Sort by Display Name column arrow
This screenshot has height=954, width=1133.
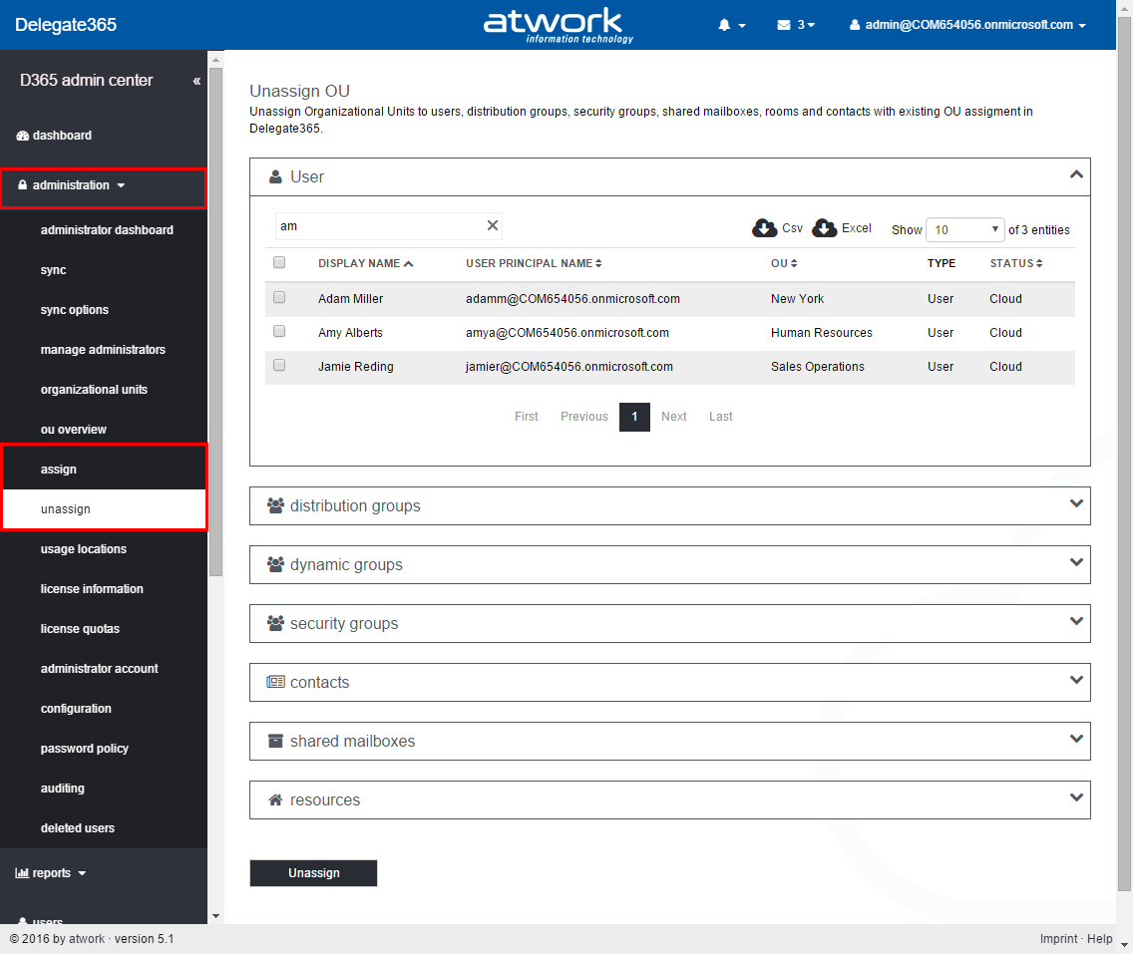tap(409, 264)
